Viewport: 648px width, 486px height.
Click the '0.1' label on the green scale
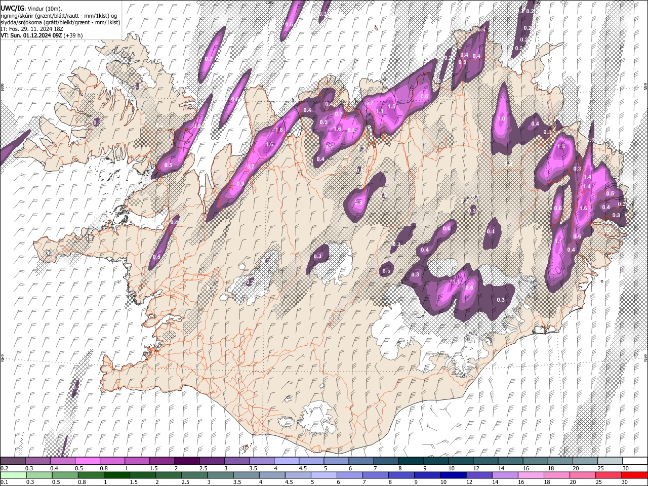pos(4,482)
